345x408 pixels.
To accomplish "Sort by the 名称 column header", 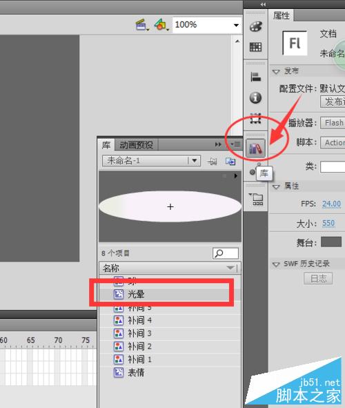I will (x=170, y=268).
